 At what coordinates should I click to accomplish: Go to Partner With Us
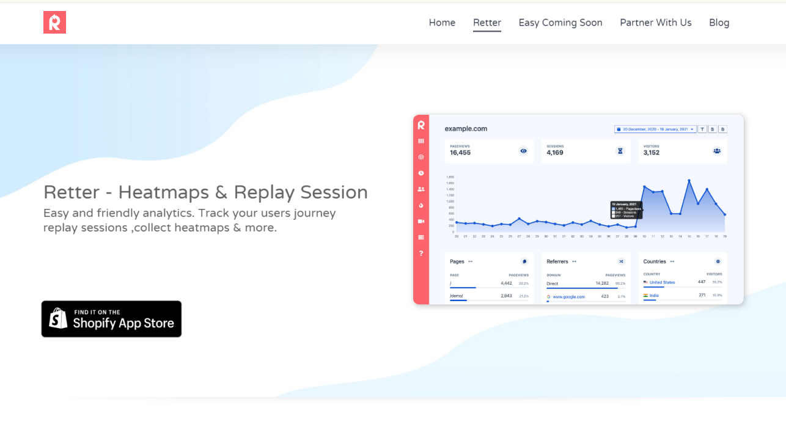tap(656, 23)
